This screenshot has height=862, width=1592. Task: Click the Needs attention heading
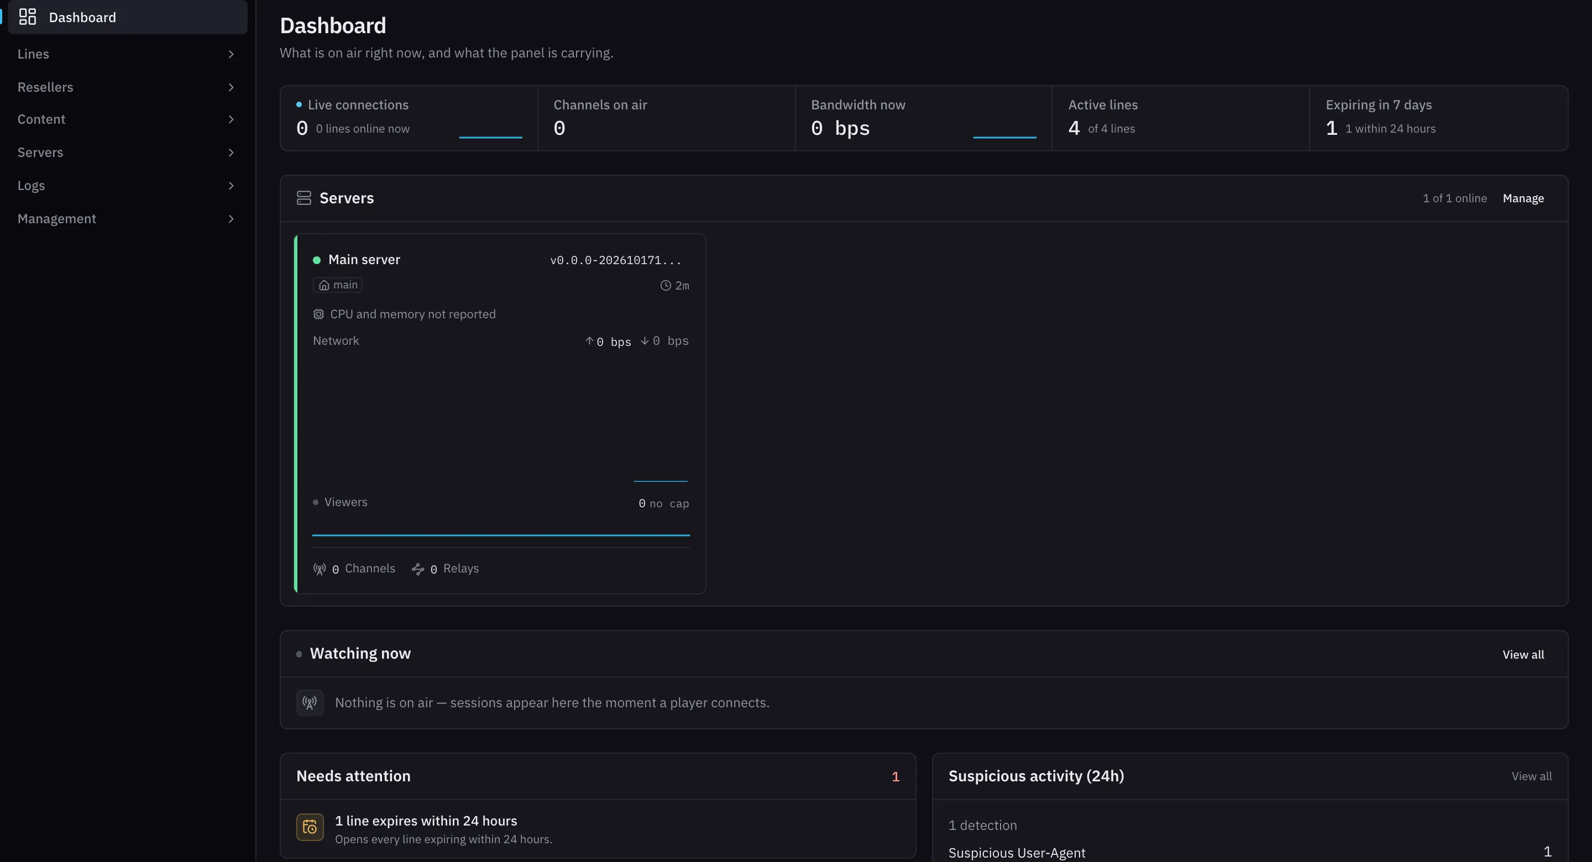(354, 776)
